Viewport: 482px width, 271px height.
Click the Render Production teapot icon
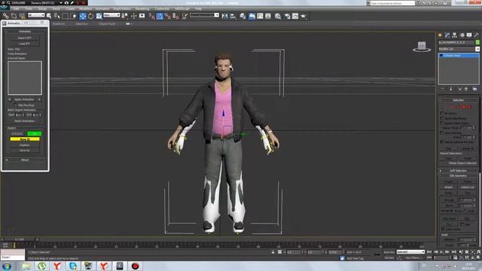click(304, 16)
